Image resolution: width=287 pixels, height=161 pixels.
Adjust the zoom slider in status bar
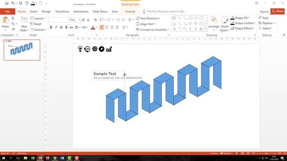click(266, 153)
